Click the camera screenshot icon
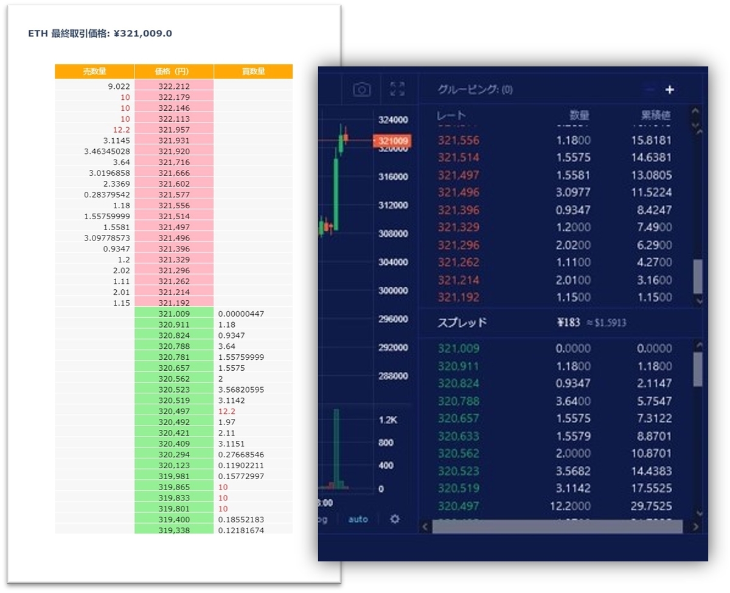730x593 pixels. 361,89
